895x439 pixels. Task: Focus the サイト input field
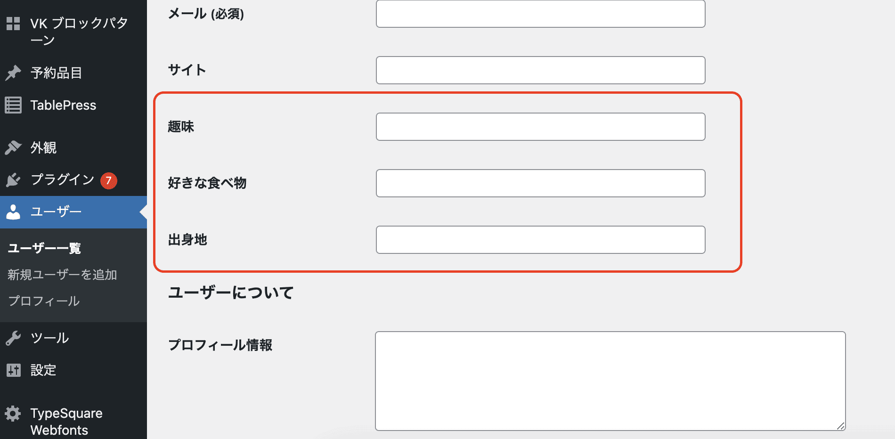point(540,70)
